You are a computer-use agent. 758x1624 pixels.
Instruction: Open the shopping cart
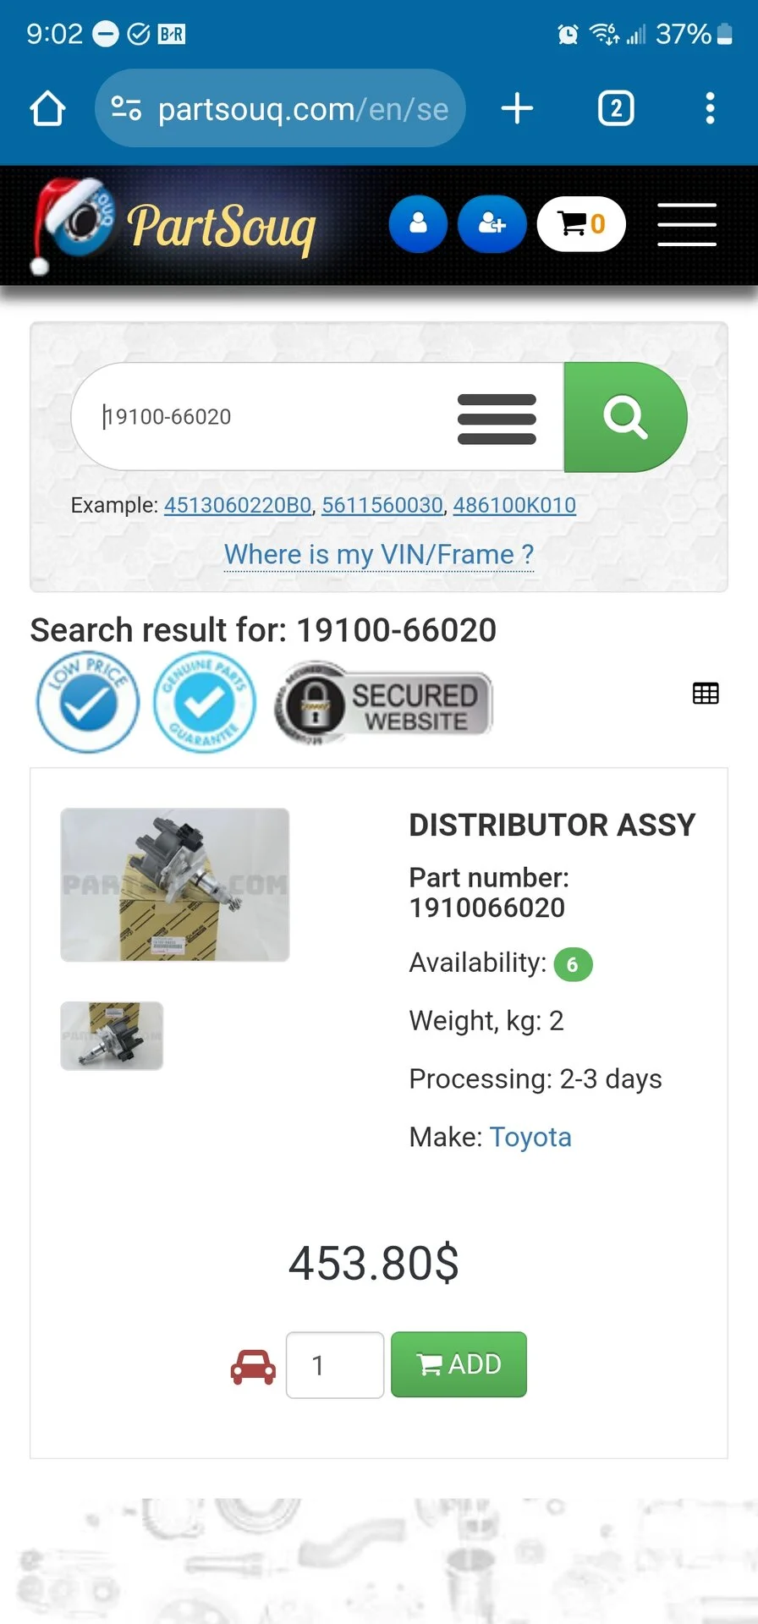coord(581,224)
